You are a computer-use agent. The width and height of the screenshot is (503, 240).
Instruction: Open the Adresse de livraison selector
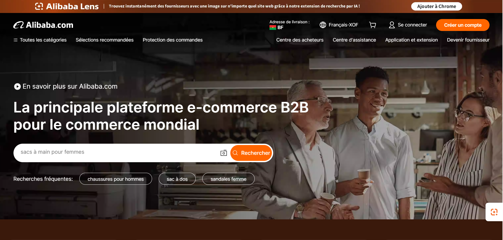(289, 25)
